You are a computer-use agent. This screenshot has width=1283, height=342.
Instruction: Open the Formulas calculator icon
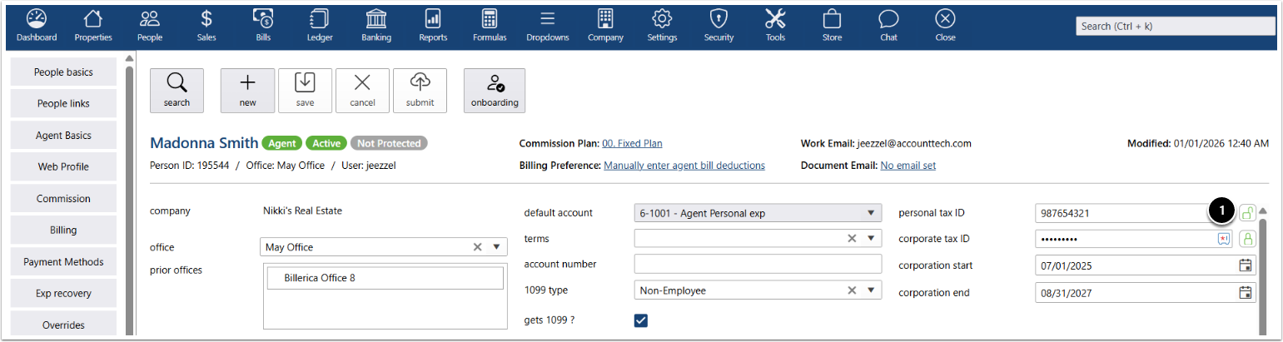(490, 25)
